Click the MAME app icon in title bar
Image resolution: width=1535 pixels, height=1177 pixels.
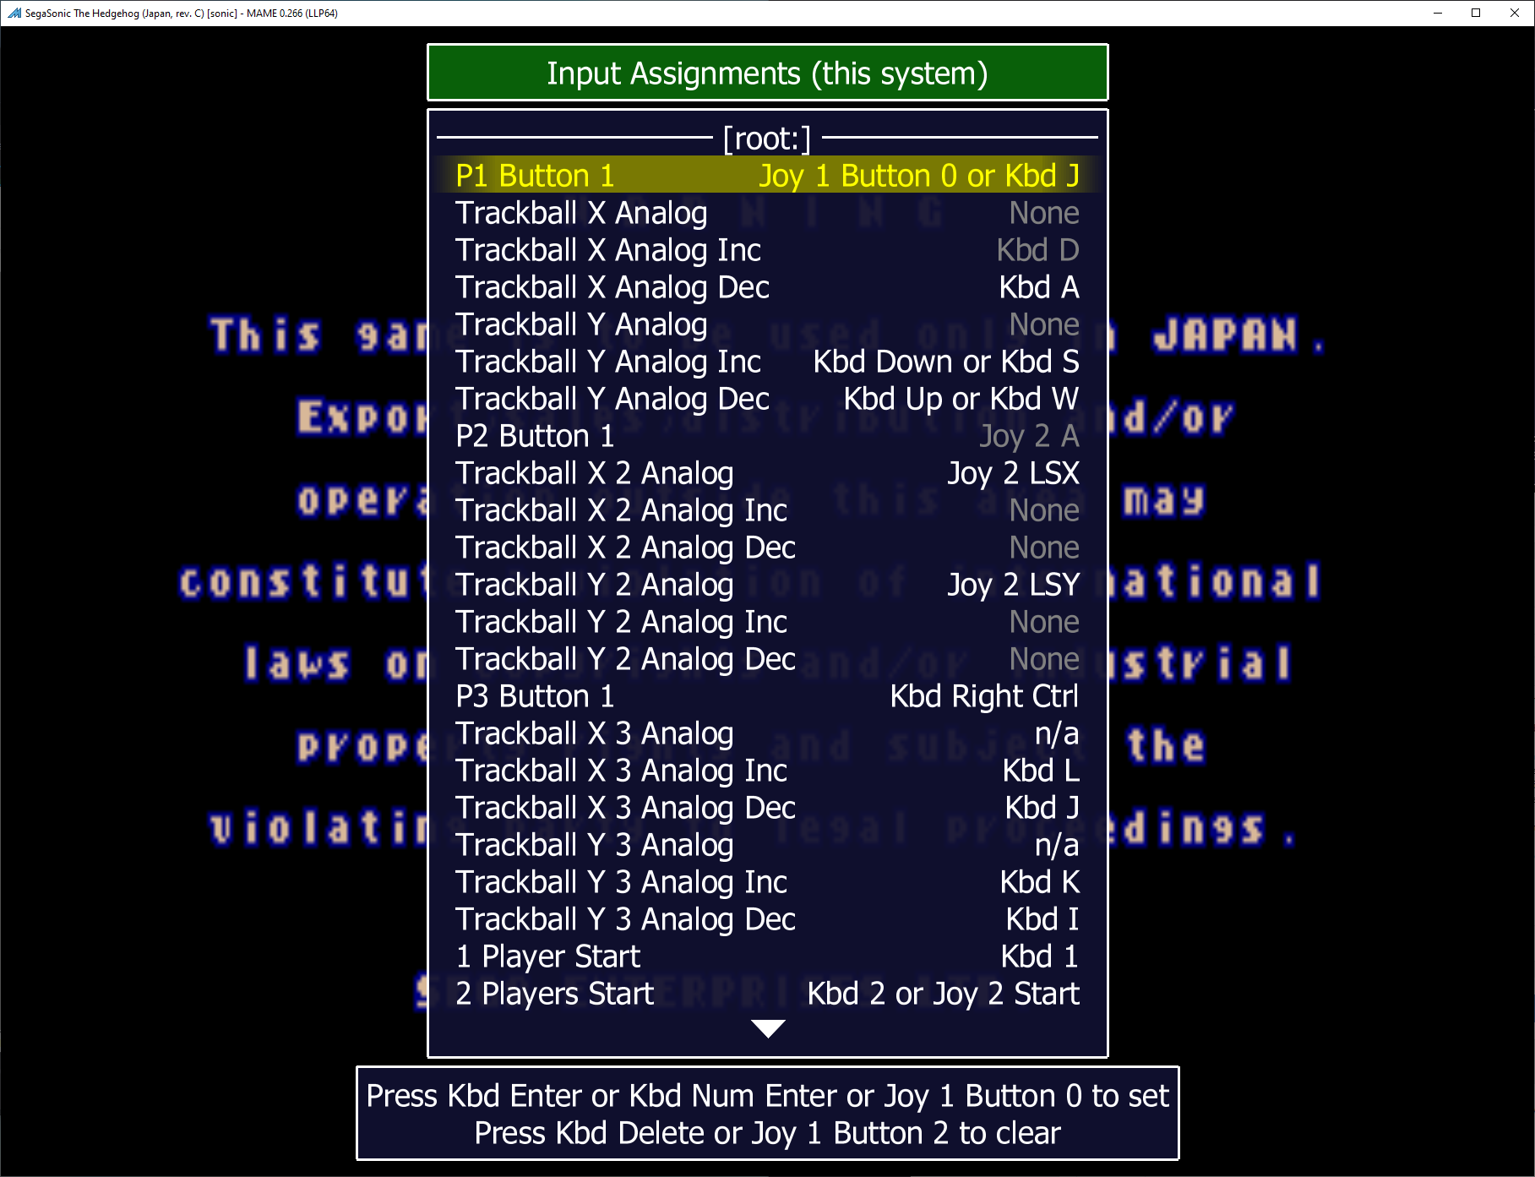(14, 13)
